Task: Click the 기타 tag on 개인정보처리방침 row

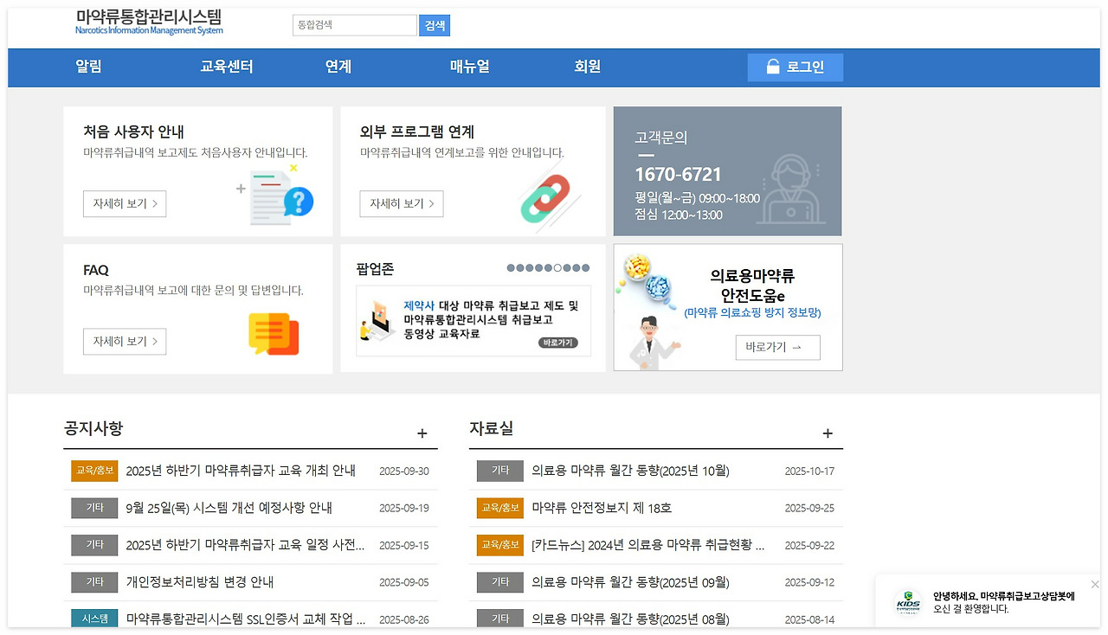Action: [94, 582]
